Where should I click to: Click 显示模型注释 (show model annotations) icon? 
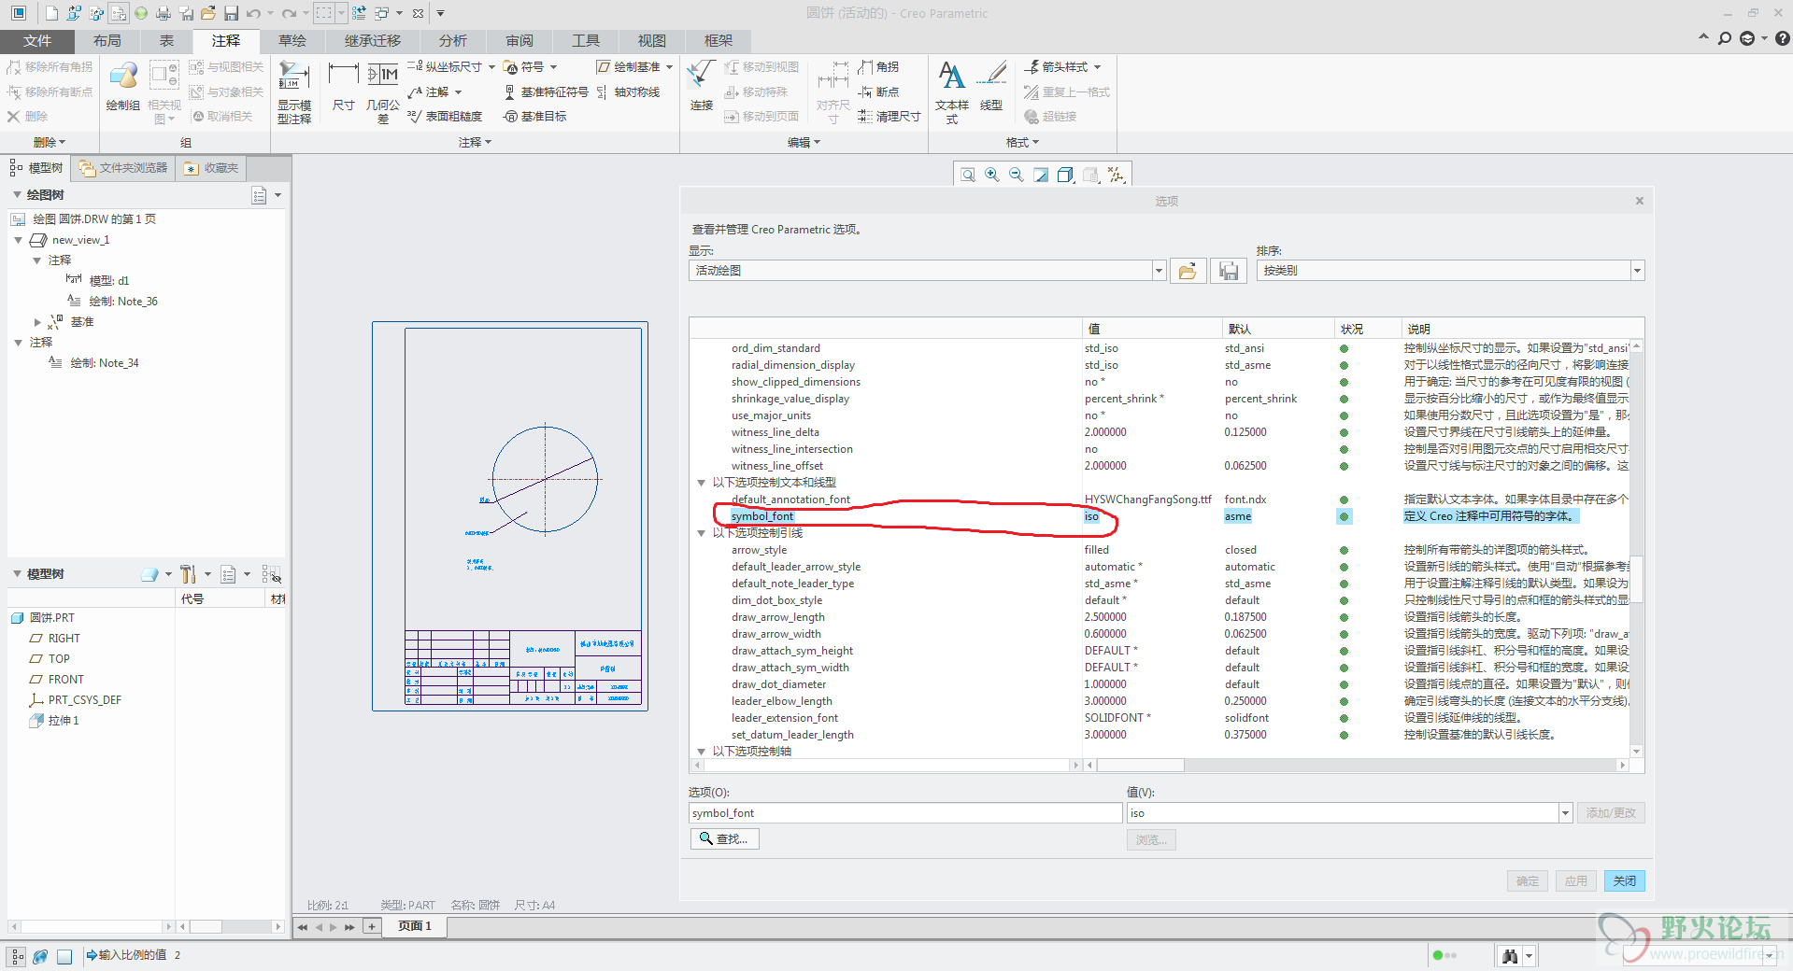click(293, 91)
